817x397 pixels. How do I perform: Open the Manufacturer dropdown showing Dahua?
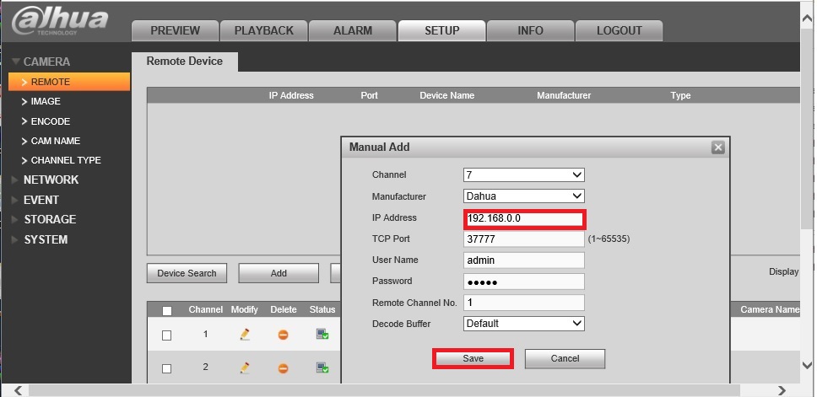point(523,196)
